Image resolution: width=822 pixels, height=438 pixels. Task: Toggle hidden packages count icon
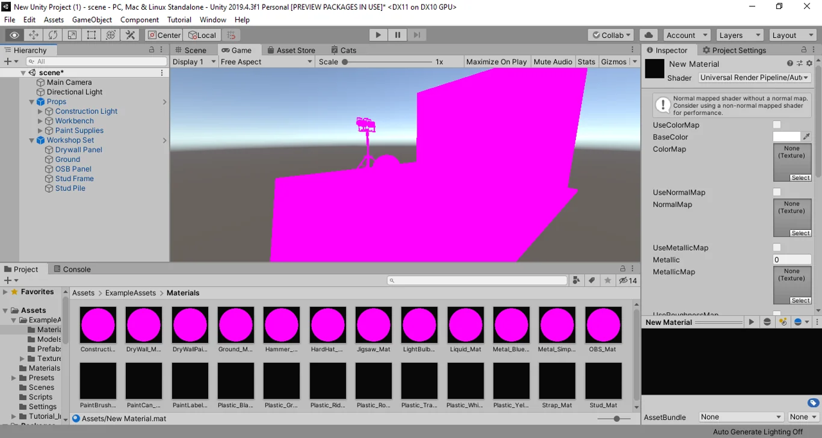pyautogui.click(x=627, y=281)
